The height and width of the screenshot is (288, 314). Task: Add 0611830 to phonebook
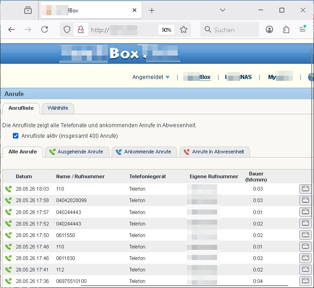tap(305, 258)
